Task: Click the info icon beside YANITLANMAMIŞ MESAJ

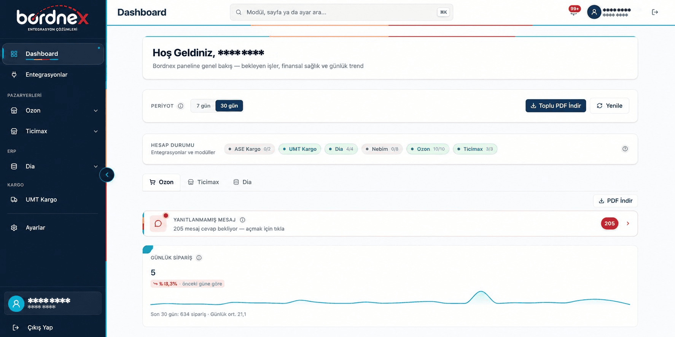Action: [242, 220]
